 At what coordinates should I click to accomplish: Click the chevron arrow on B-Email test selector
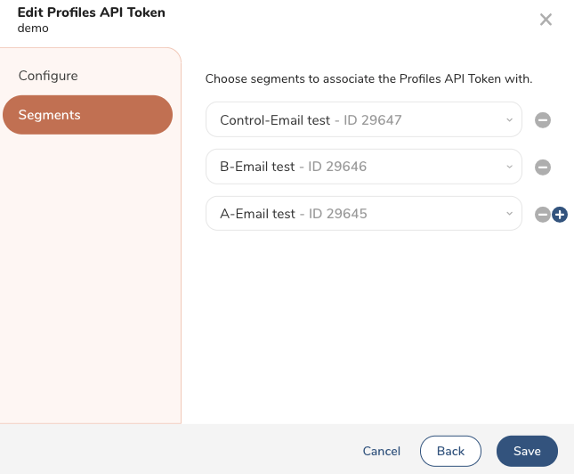(x=509, y=167)
